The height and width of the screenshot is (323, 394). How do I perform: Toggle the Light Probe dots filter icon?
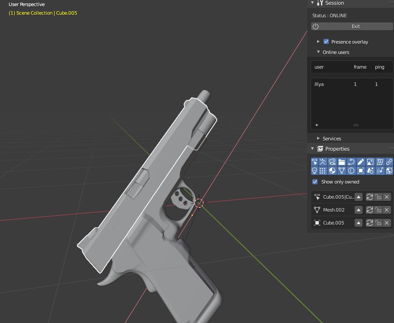click(x=323, y=171)
